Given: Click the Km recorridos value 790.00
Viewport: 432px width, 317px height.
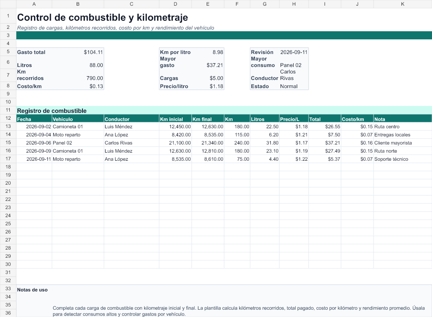Looking at the screenshot, I should pyautogui.click(x=95, y=78).
